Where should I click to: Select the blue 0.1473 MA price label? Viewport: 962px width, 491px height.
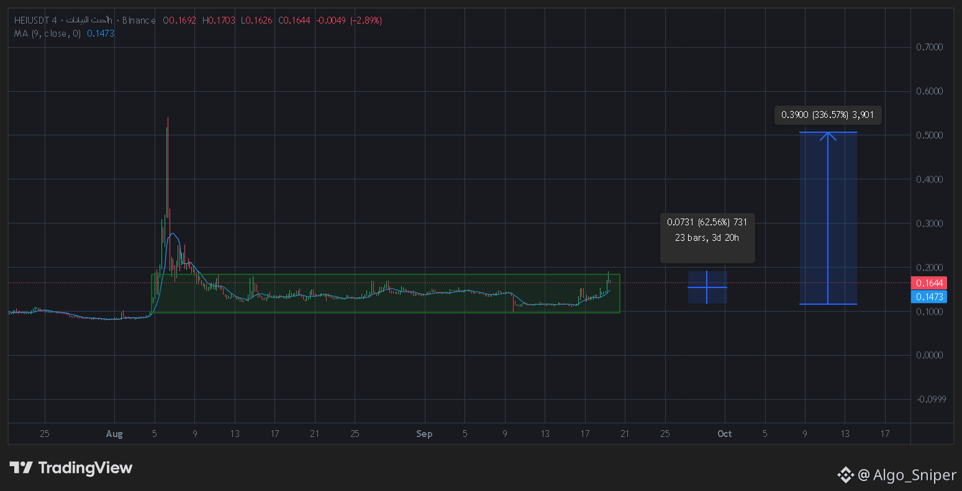click(x=929, y=297)
